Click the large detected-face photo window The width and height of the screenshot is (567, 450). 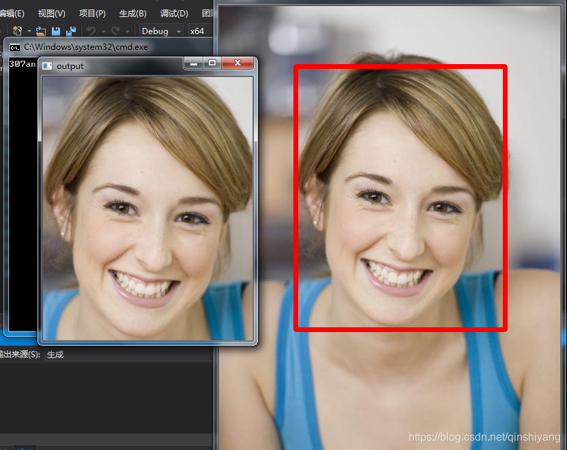[x=390, y=228]
